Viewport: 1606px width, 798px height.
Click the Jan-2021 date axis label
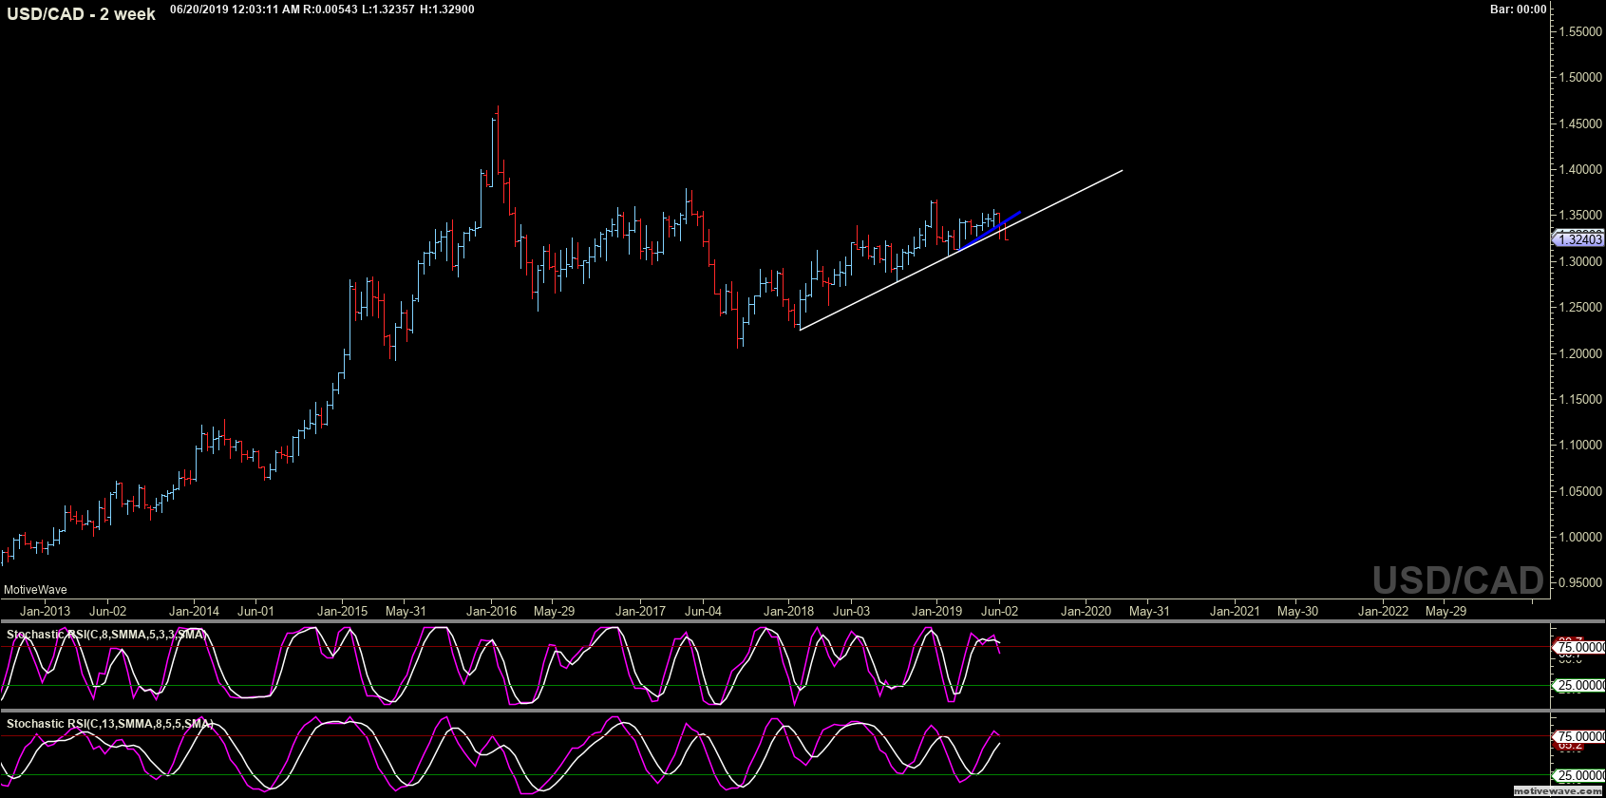click(x=1235, y=611)
